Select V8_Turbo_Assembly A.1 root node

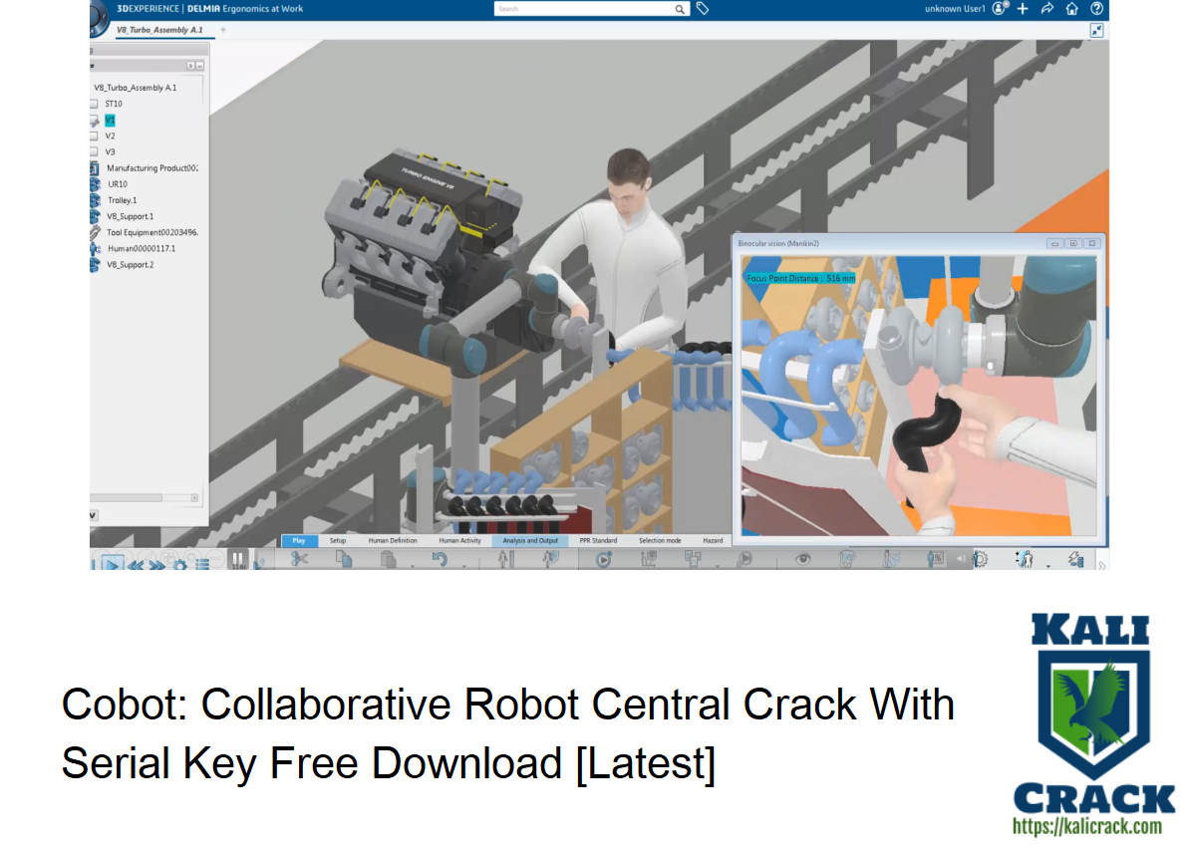click(x=135, y=88)
